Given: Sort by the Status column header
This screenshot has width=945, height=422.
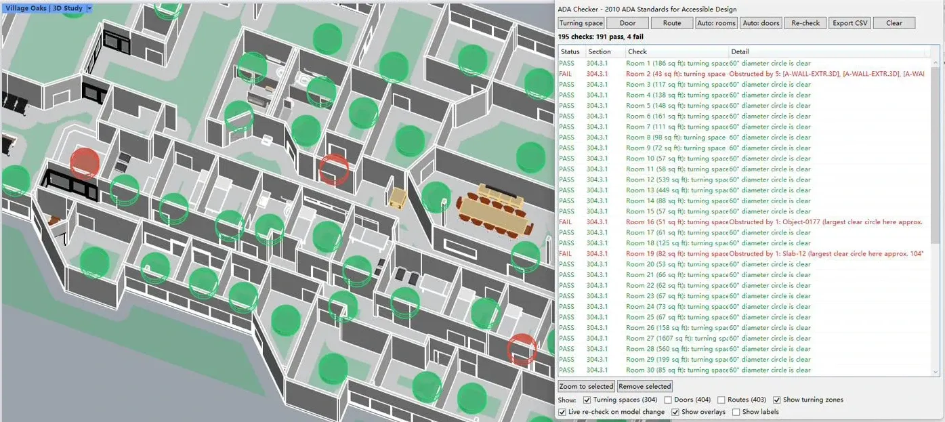Looking at the screenshot, I should pyautogui.click(x=572, y=51).
